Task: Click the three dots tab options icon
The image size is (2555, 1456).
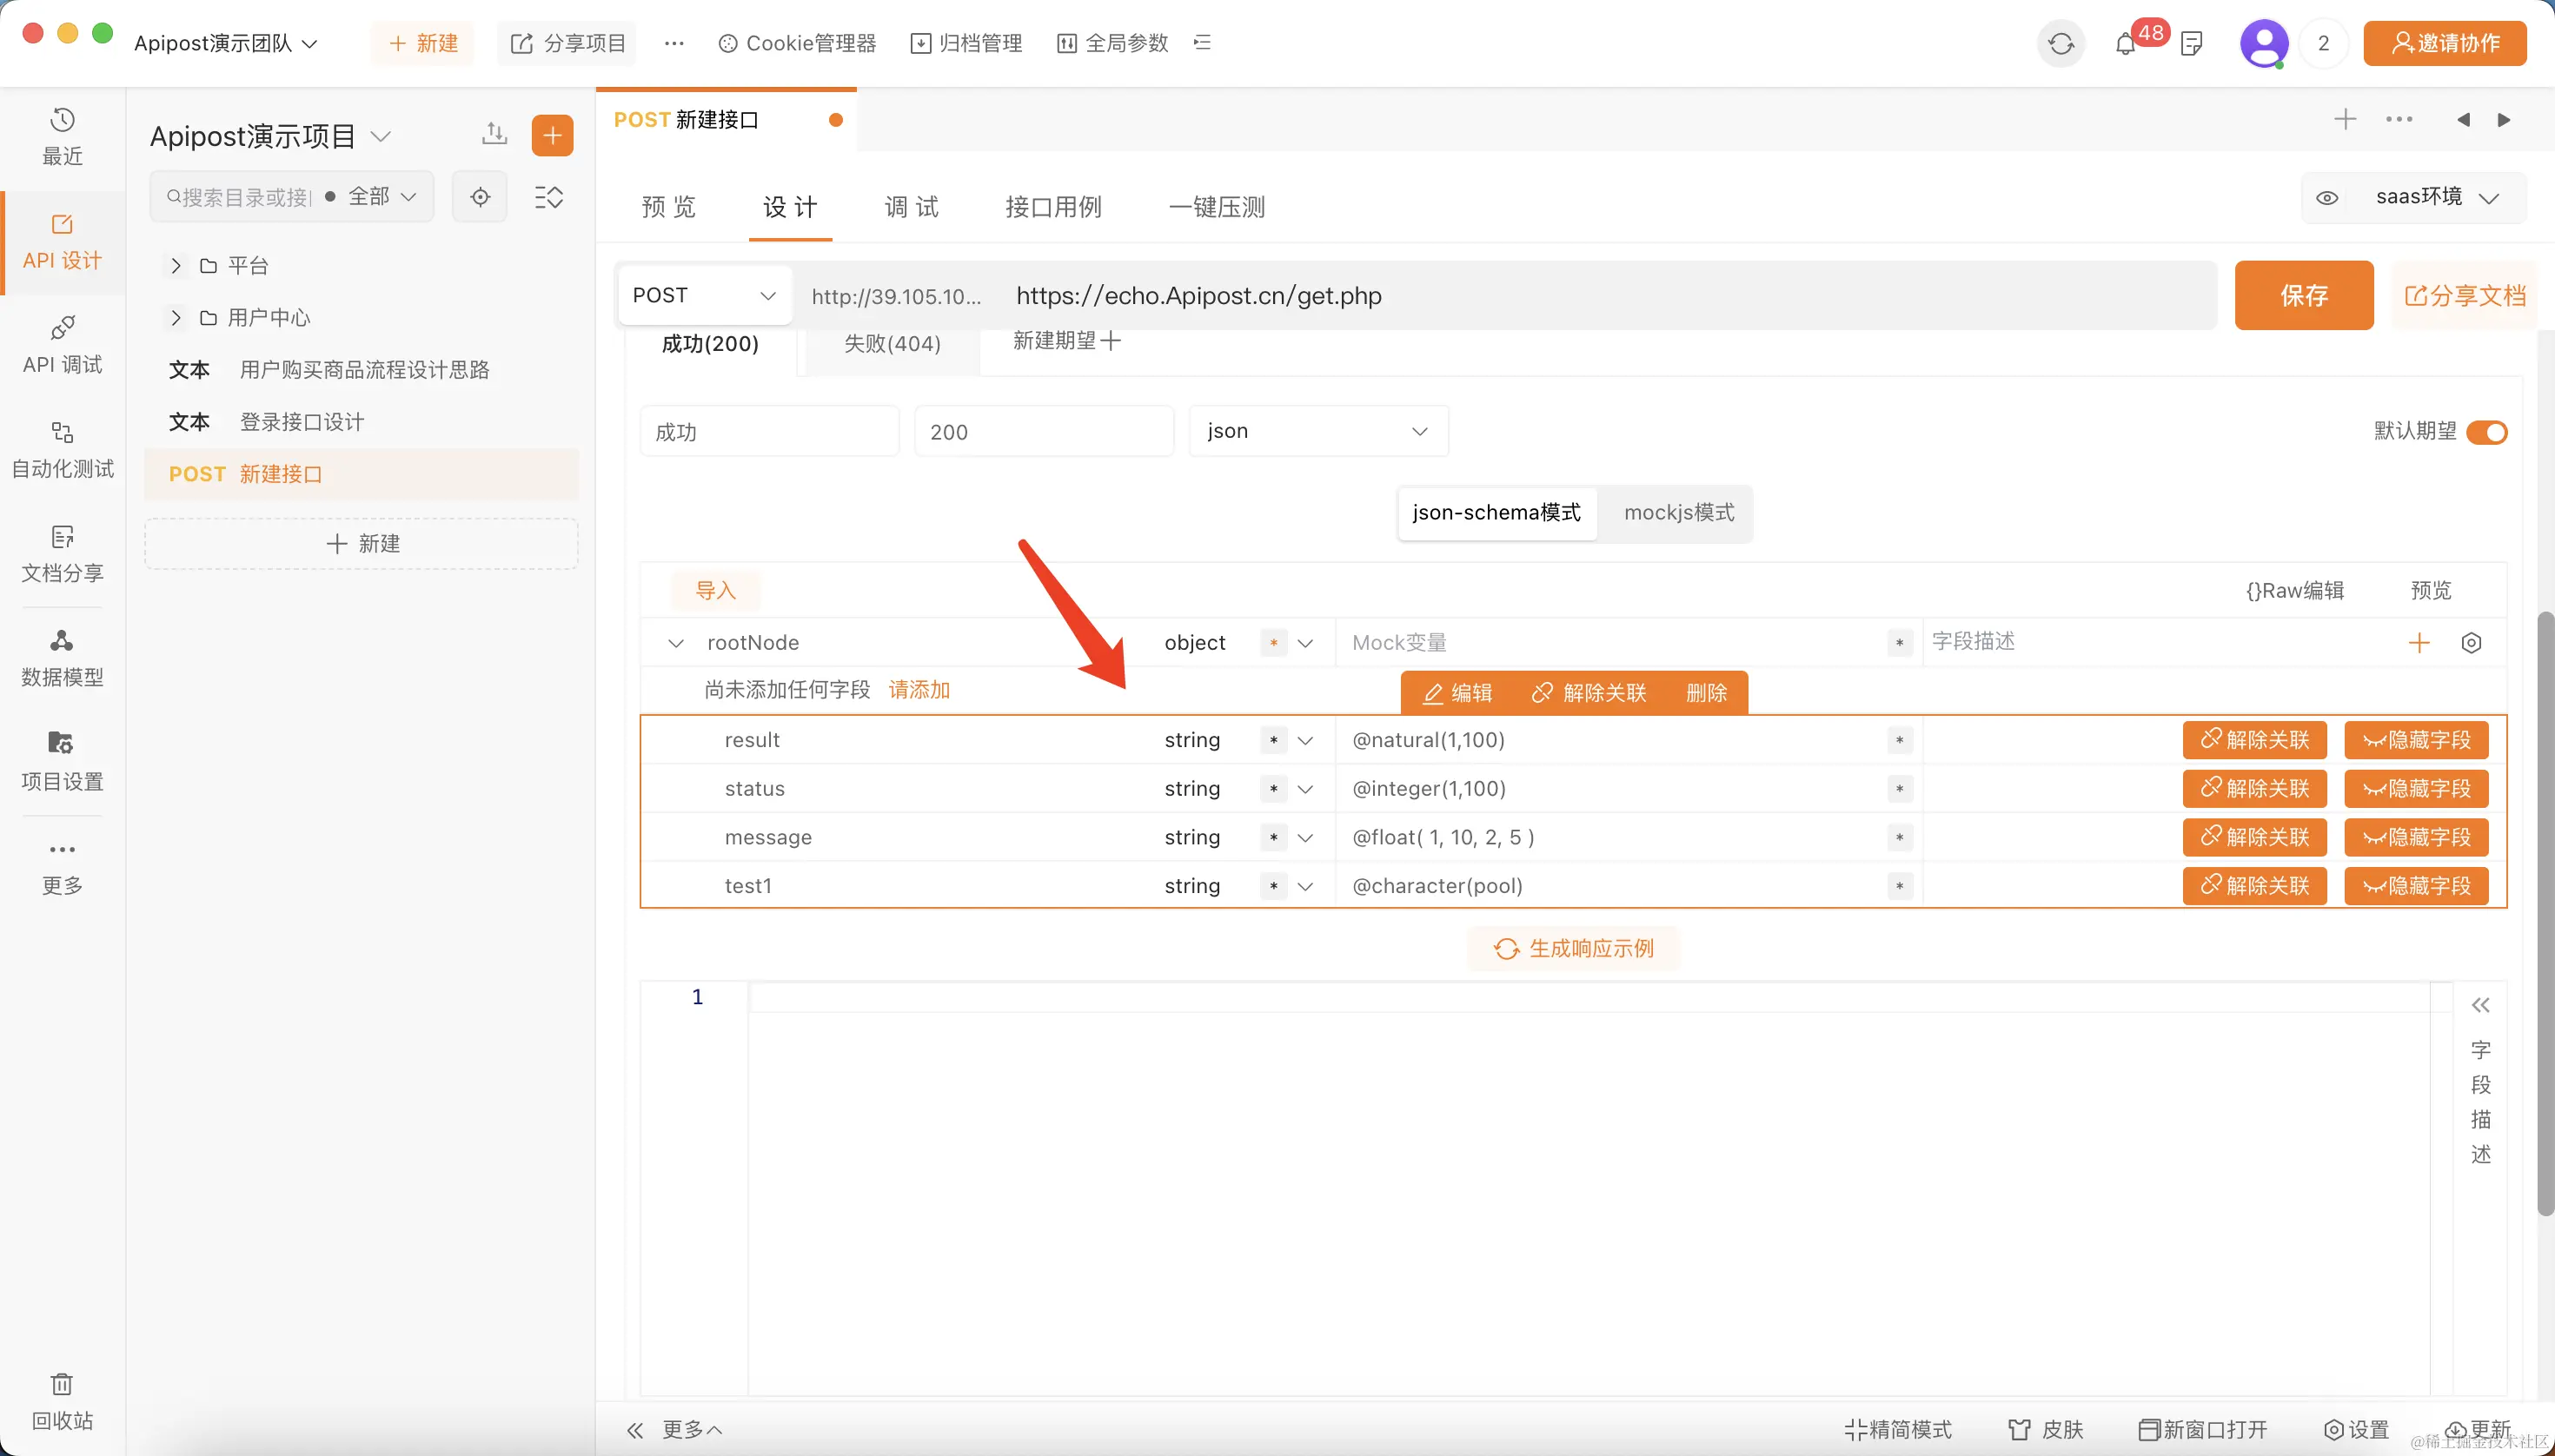Action: coord(2399,119)
